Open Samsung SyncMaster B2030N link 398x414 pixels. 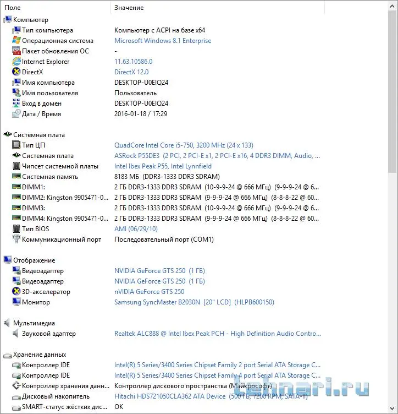tap(194, 302)
